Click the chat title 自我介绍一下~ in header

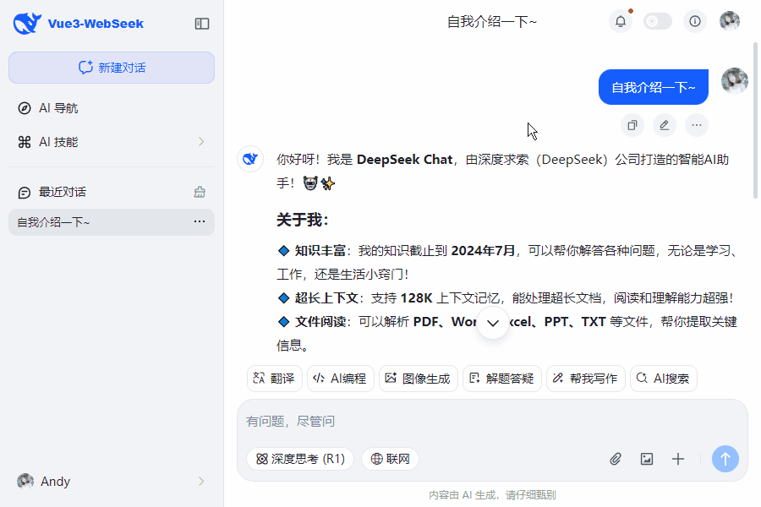tap(491, 22)
